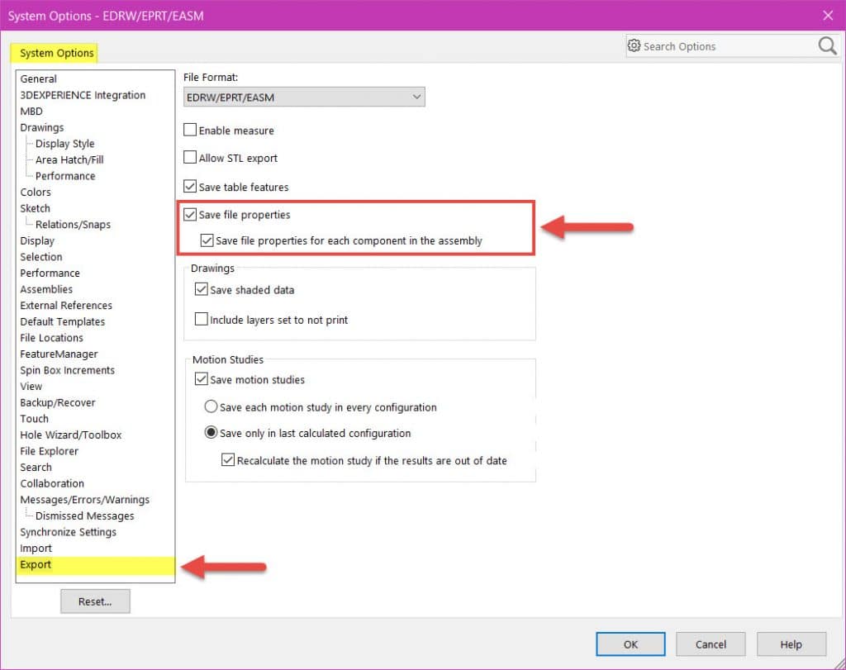
Task: Open File Explorer options
Action: (49, 451)
